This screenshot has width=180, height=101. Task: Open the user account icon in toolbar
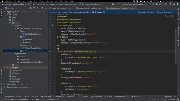click(113, 4)
